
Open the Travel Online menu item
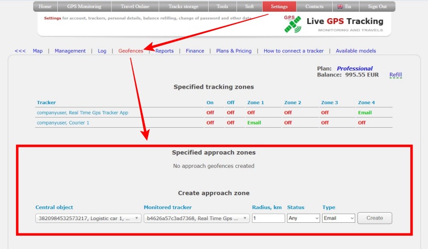coord(134,7)
